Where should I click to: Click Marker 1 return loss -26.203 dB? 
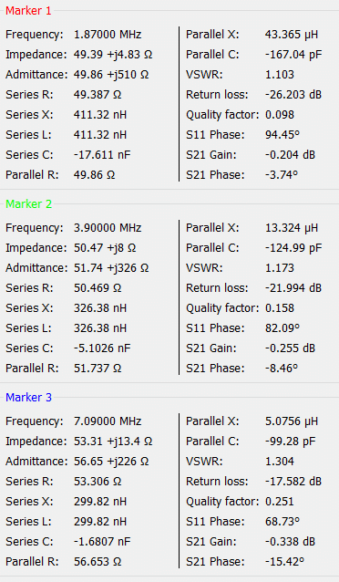point(293,95)
